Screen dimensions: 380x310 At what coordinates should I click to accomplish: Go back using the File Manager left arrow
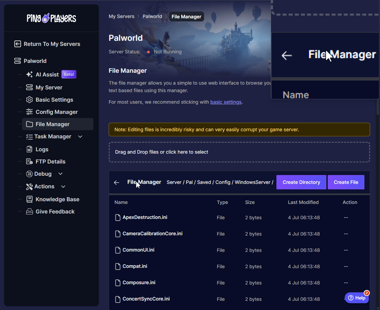coord(116,183)
